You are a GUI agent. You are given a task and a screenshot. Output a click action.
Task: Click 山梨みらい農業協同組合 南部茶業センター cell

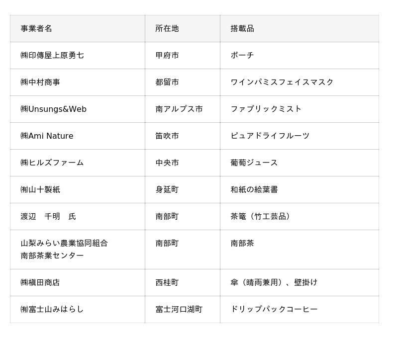coord(64,249)
